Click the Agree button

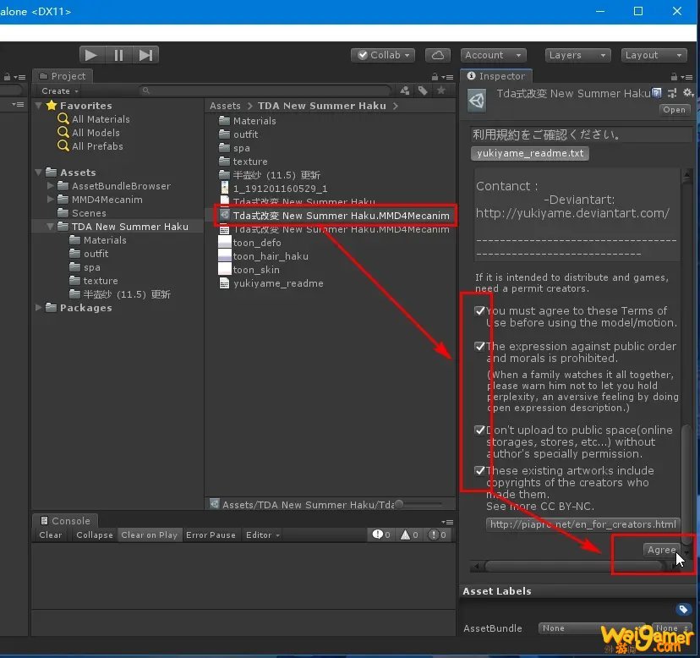(662, 550)
